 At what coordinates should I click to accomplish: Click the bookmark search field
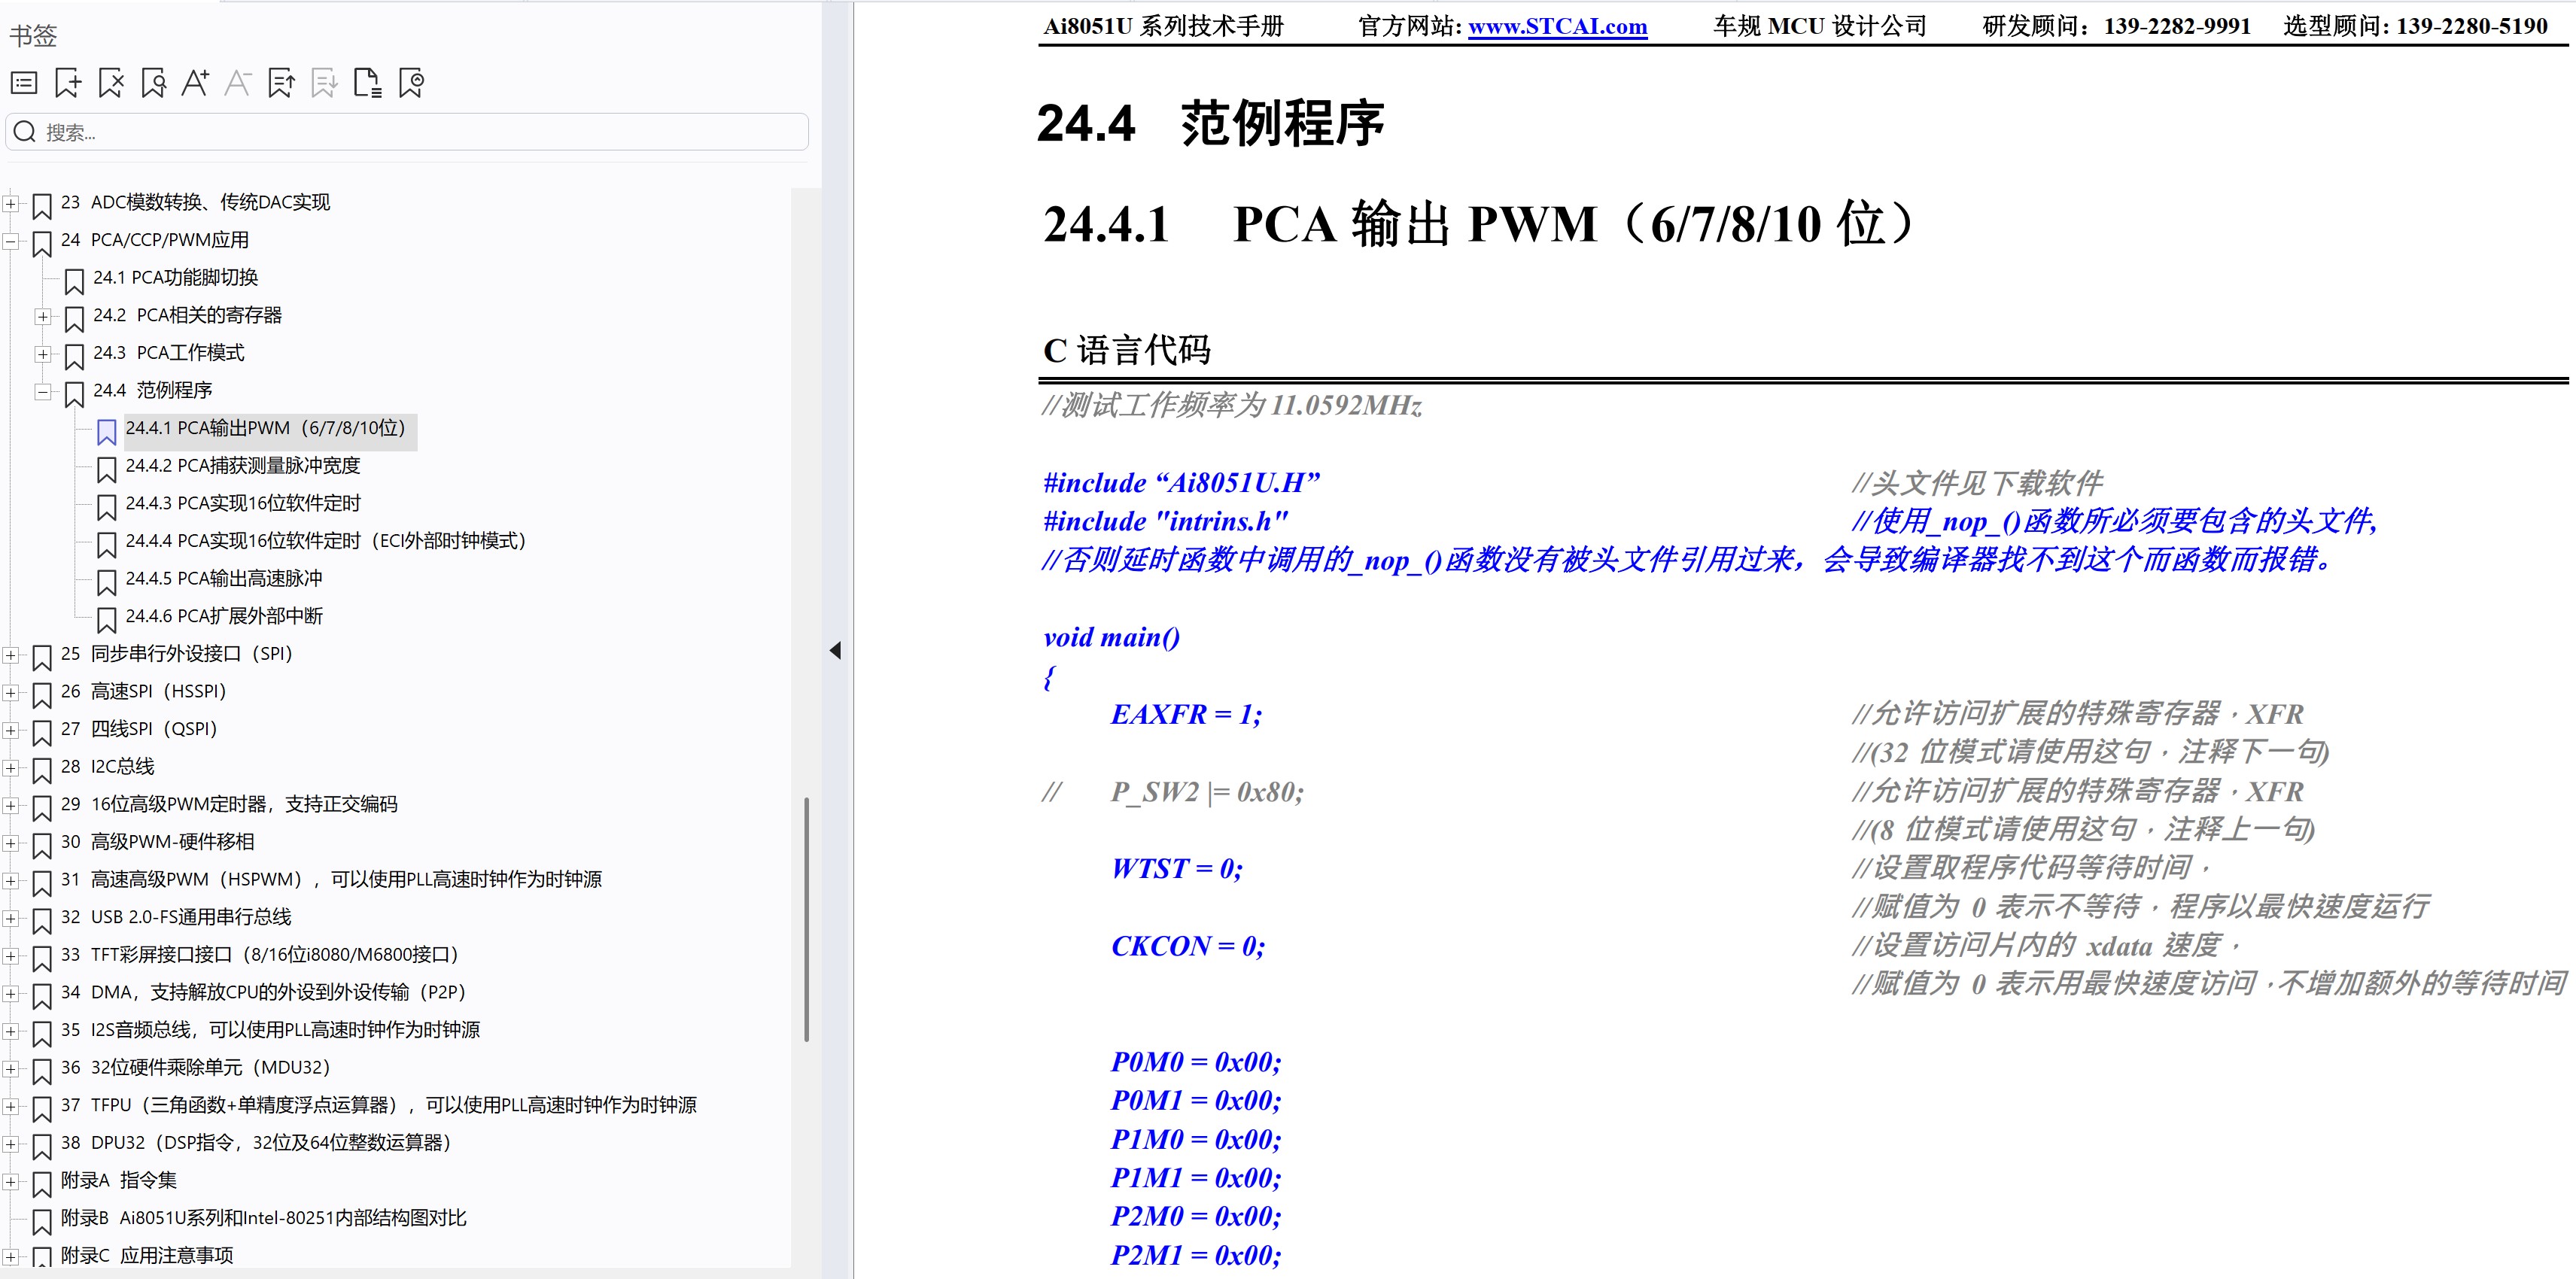pos(407,132)
